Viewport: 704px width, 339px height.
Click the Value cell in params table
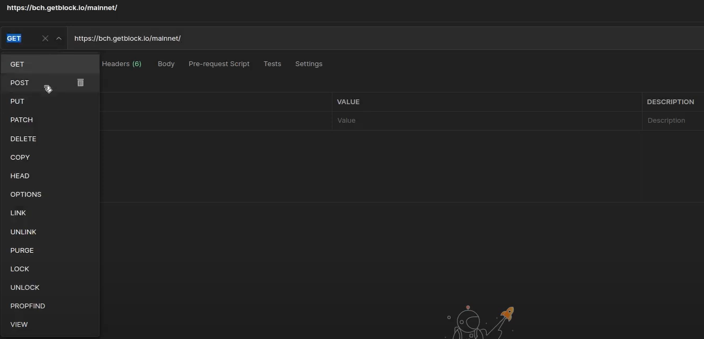click(x=487, y=121)
